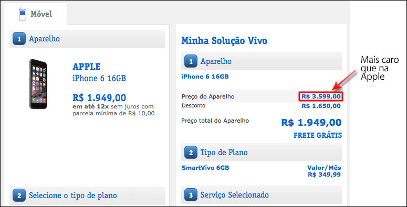Click iPhone 6 16GB link in summary panel
Image resolution: width=407 pixels, height=207 pixels.
click(x=205, y=77)
